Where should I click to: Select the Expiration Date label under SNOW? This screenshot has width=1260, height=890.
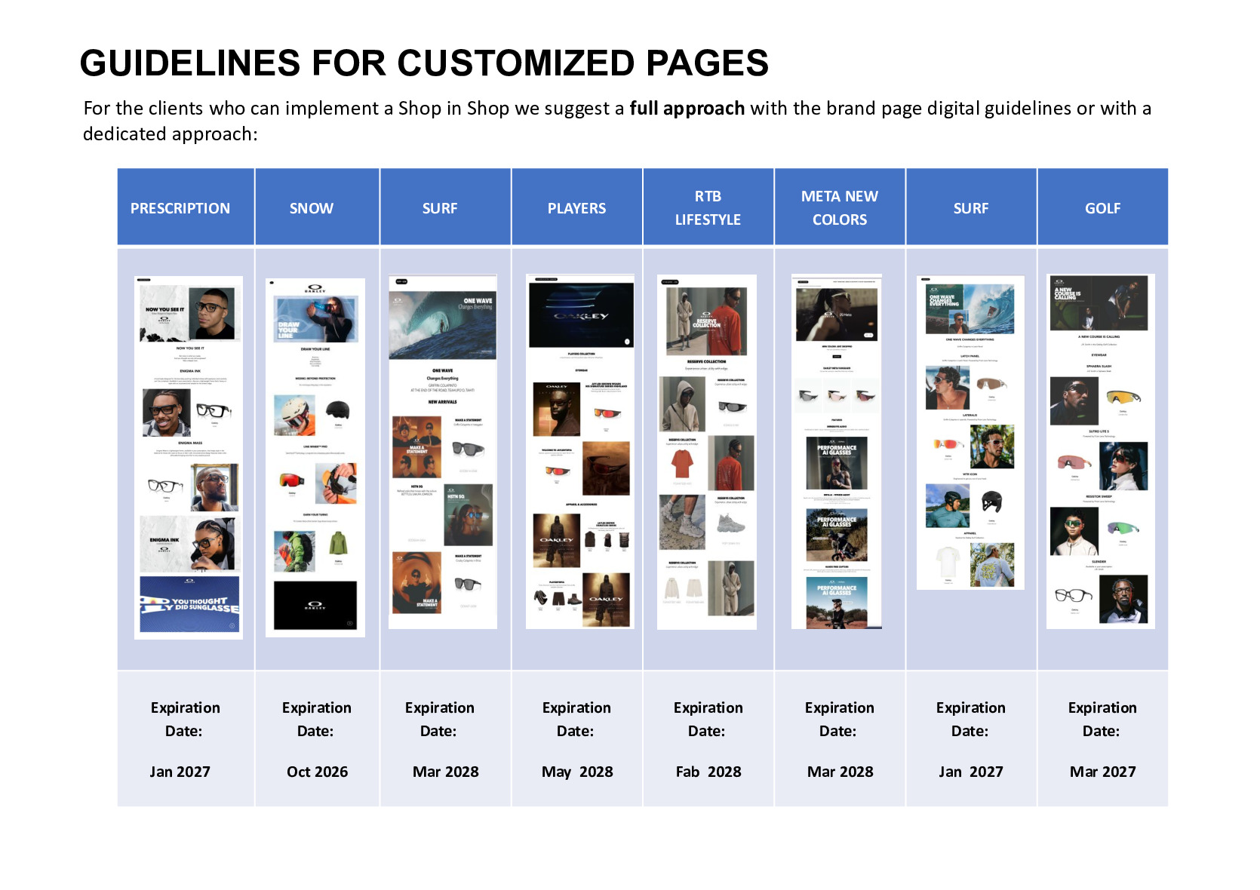point(317,719)
